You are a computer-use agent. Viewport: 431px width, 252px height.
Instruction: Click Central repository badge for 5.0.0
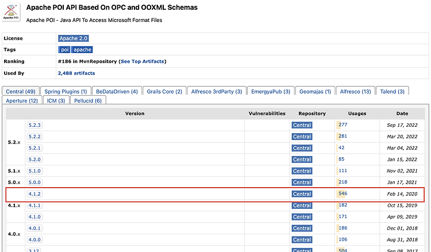(x=302, y=183)
